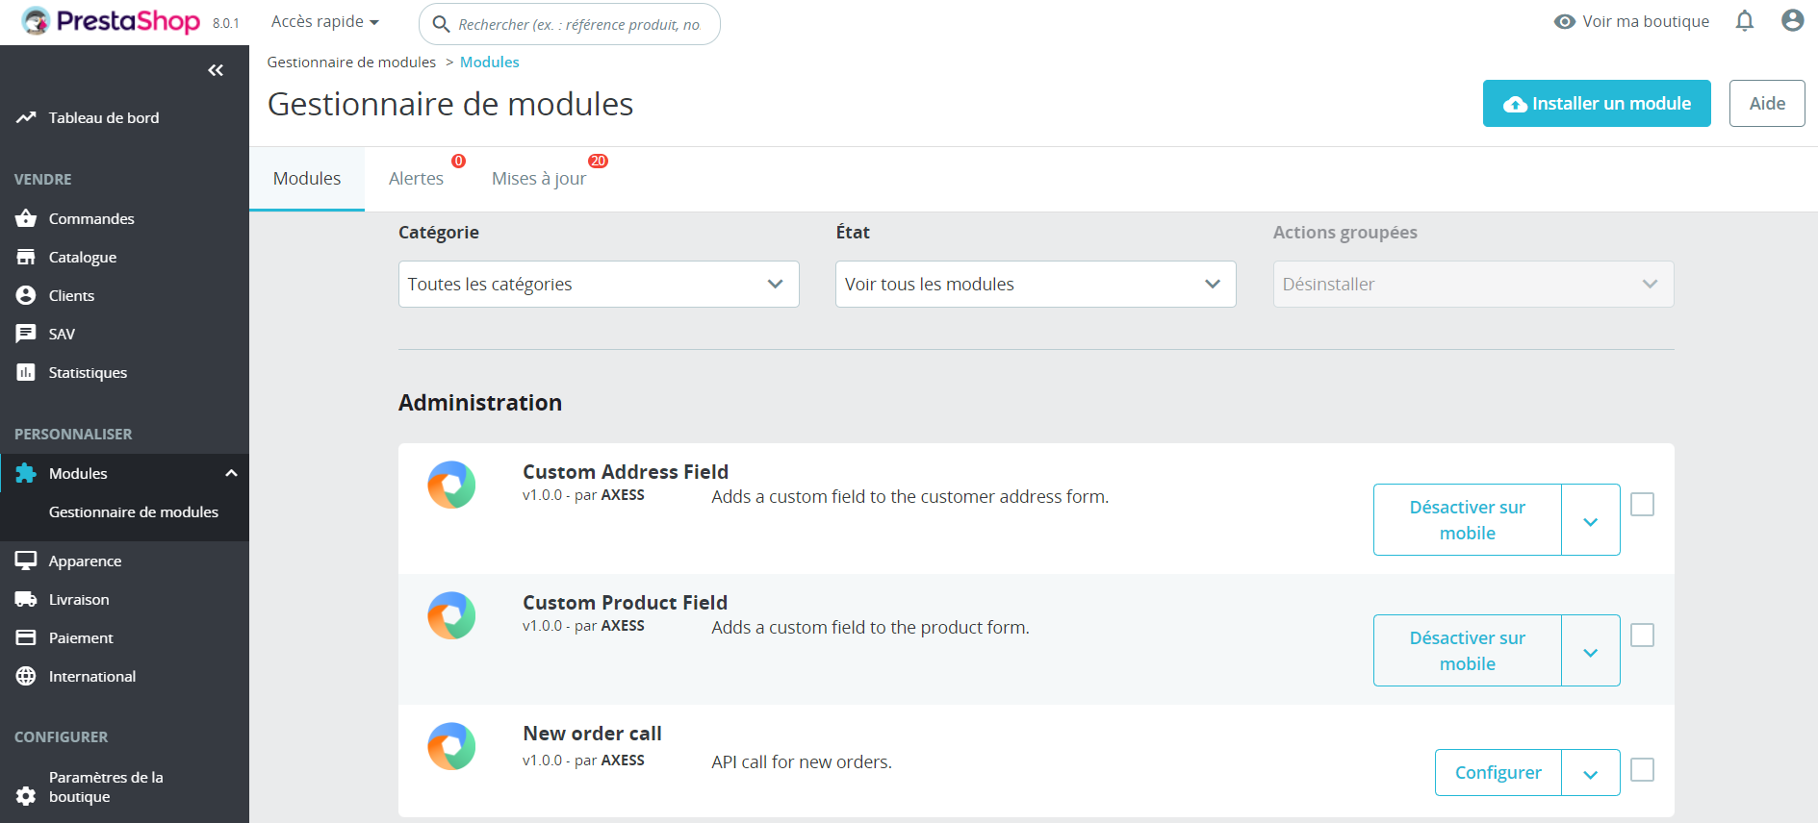Screen dimensions: 1818x823
Task: Open Paramètres de la boutique gear icon
Action: [26, 795]
